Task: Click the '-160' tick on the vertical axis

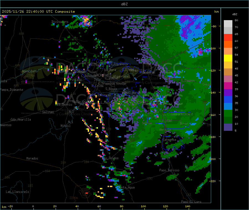Action: [213, 115]
